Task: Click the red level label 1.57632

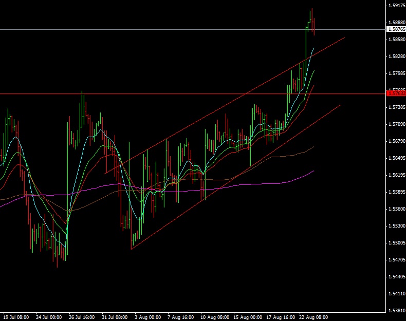Action: (396, 93)
